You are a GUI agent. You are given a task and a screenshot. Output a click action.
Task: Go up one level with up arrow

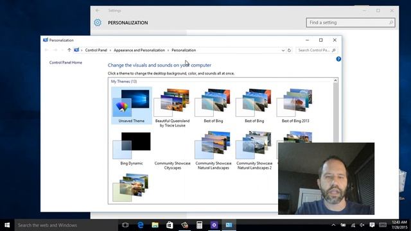pos(69,50)
